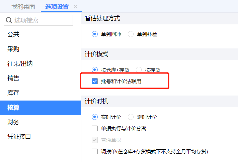Image resolution: width=238 pixels, height=162 pixels.
Task: Uncheck 批号和计价法联用 checkbox
Action: click(95, 81)
